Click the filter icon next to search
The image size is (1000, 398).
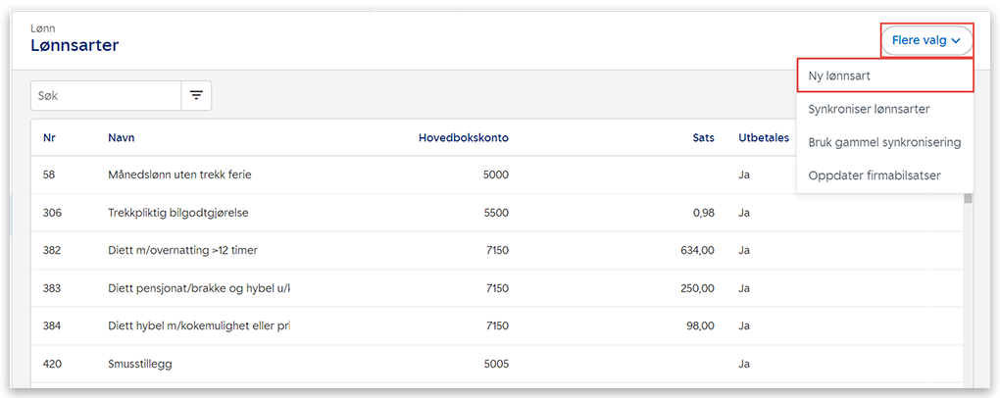point(196,95)
